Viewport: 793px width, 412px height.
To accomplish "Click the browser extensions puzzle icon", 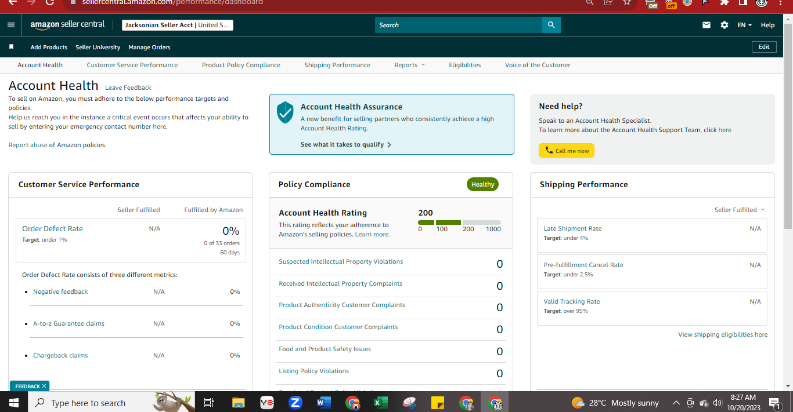I will [724, 2].
